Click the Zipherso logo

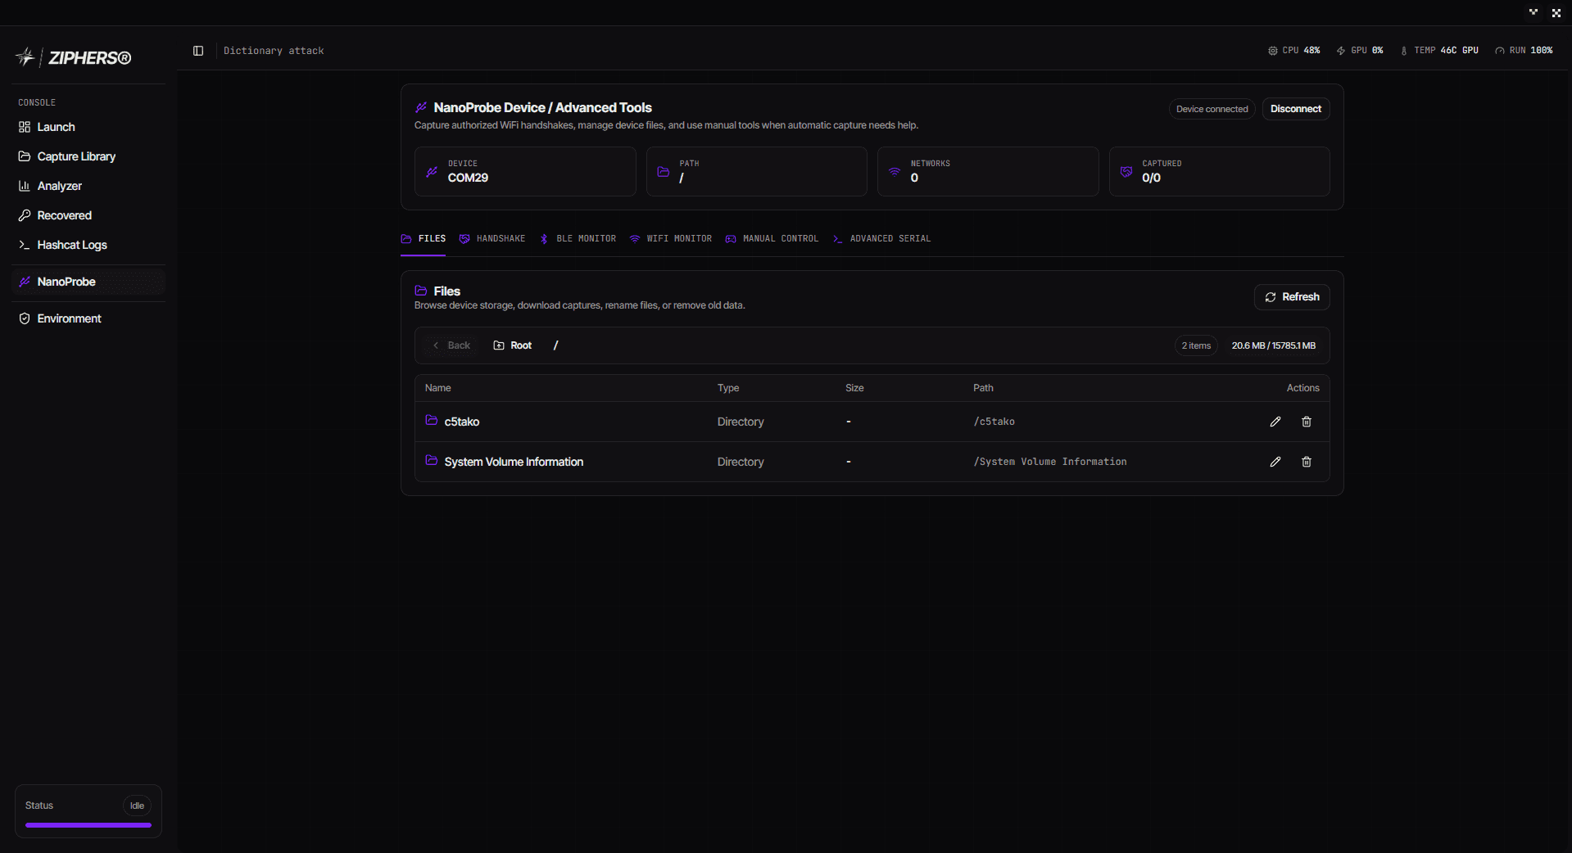[x=74, y=57]
